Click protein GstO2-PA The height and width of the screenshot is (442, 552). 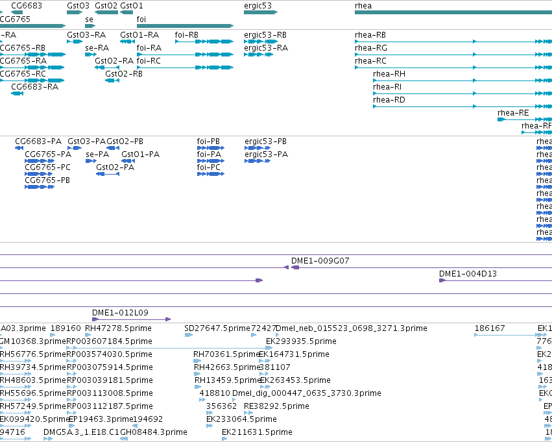tap(108, 174)
